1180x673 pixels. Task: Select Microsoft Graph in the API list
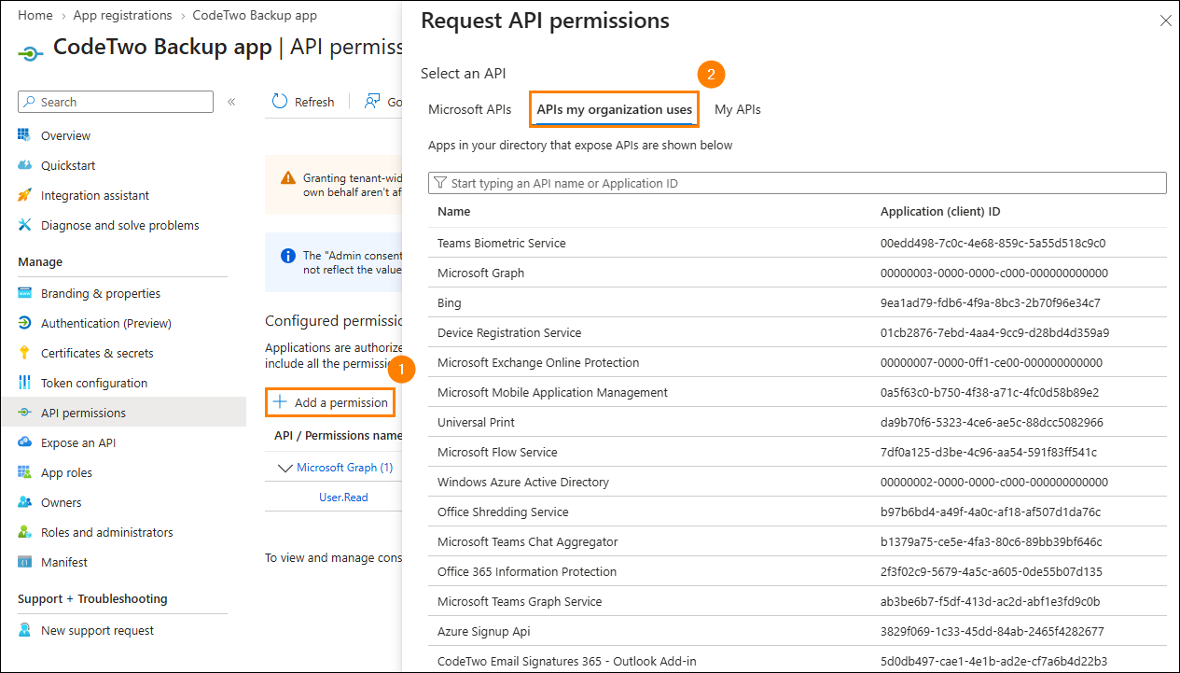pyautogui.click(x=798, y=273)
